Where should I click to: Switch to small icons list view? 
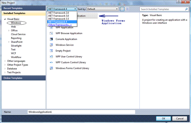coord(127,9)
